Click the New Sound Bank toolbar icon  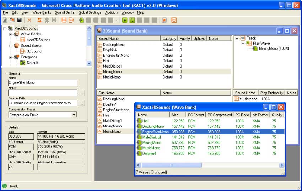71,20
